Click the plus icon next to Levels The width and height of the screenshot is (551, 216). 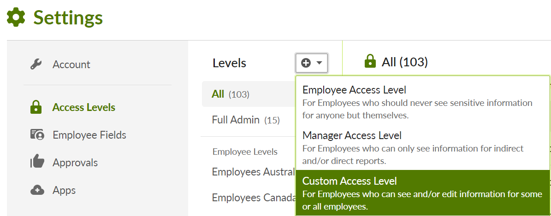(x=306, y=63)
